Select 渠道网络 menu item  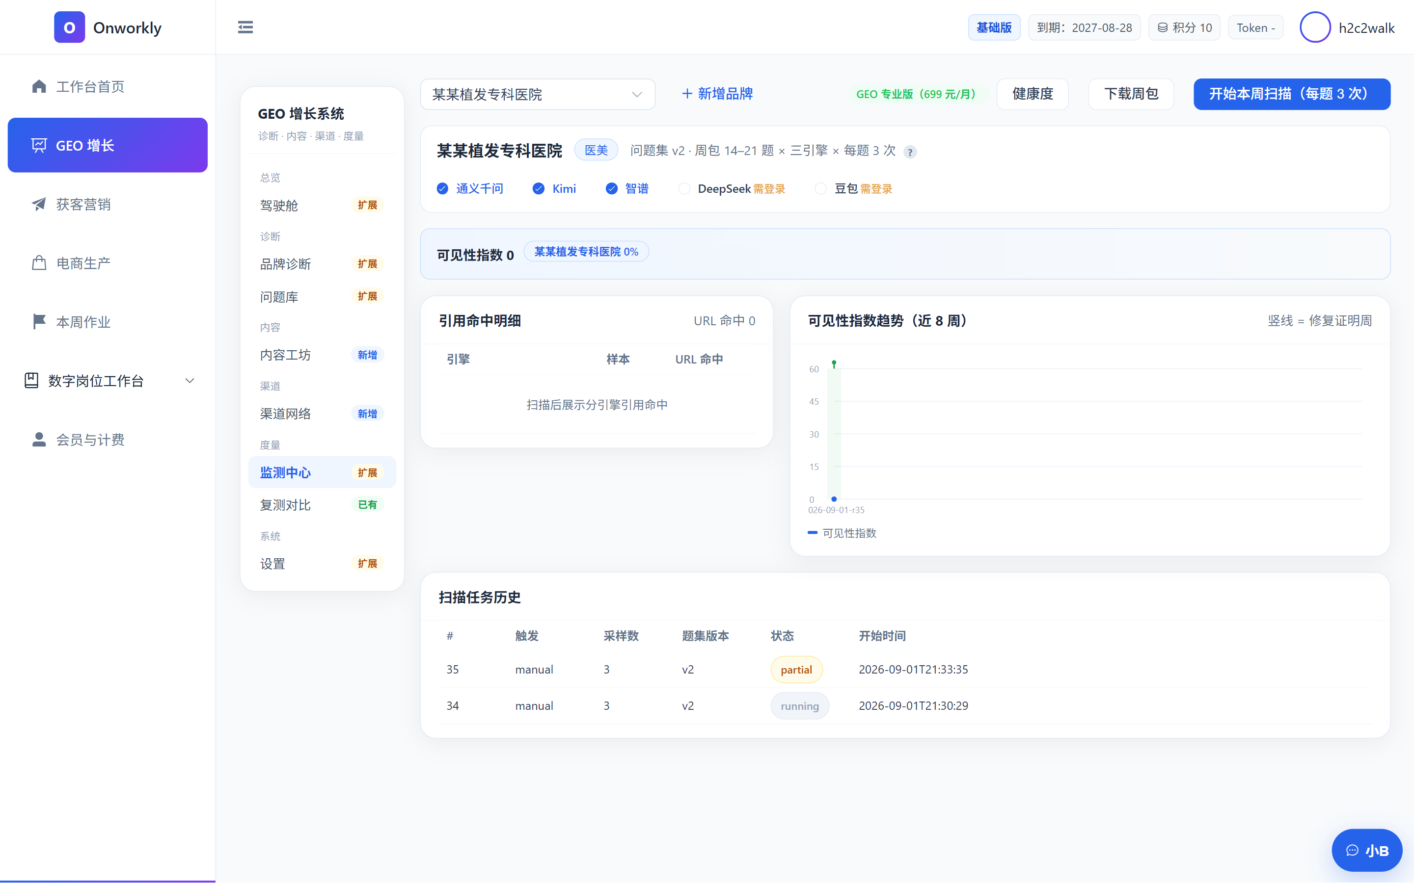point(322,414)
